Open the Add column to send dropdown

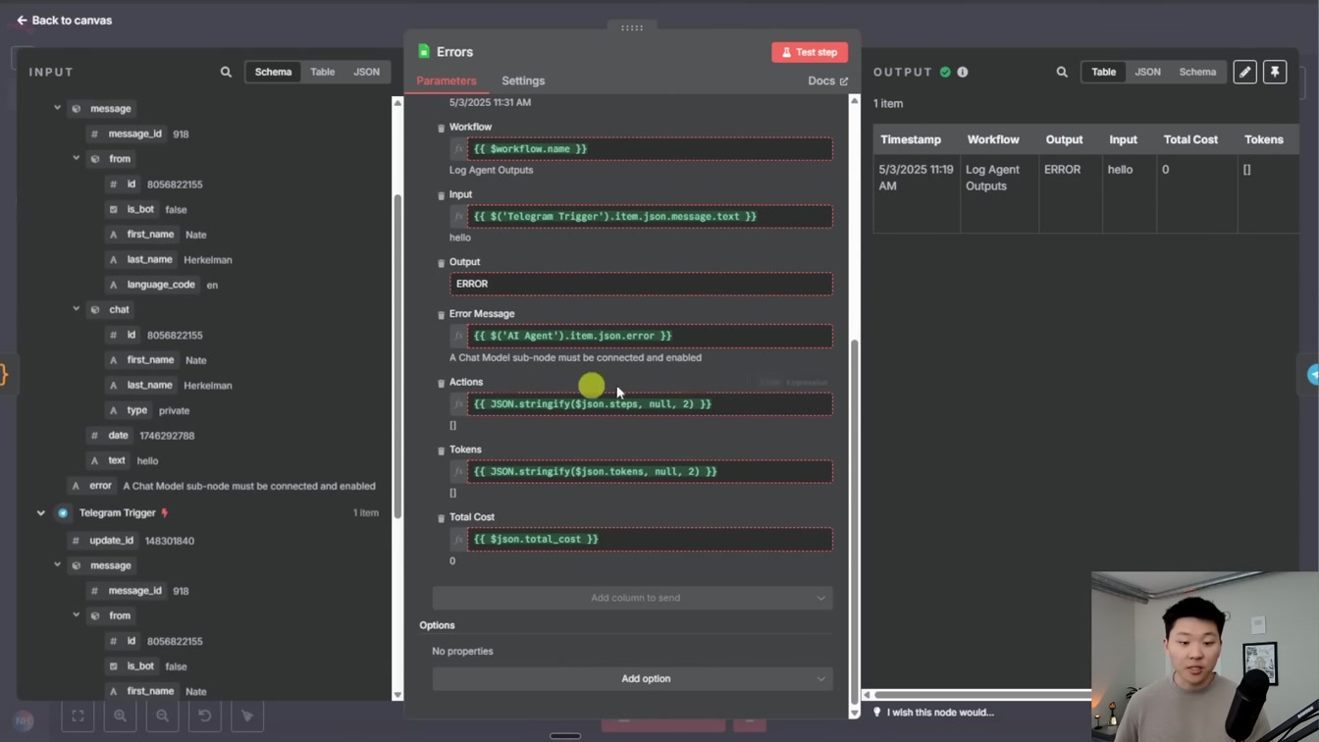coord(633,598)
